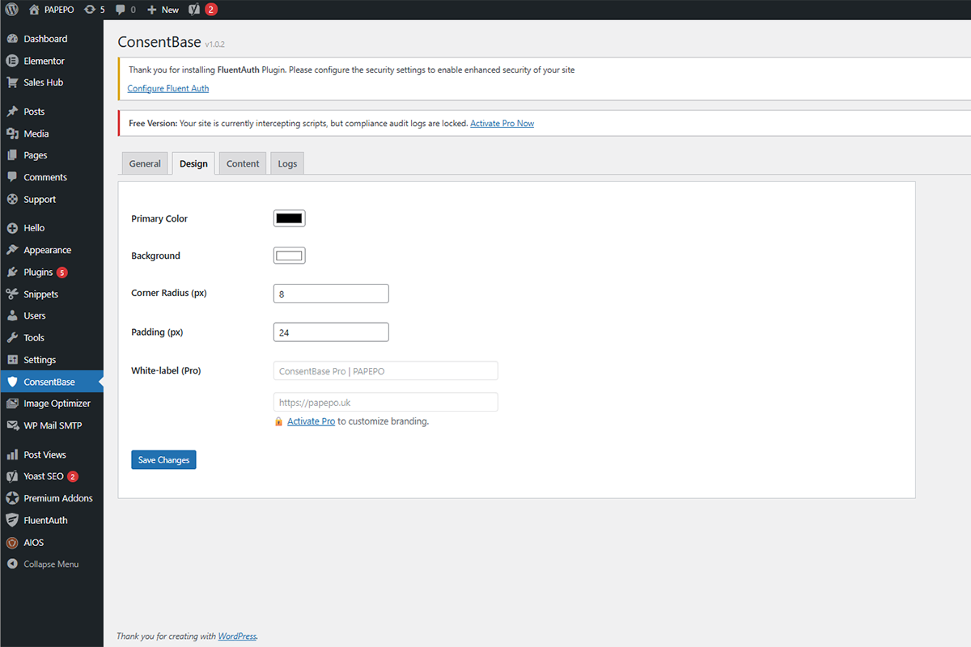Viewport: 971px width, 647px height.
Task: Switch to the Logs tab
Action: pyautogui.click(x=287, y=163)
